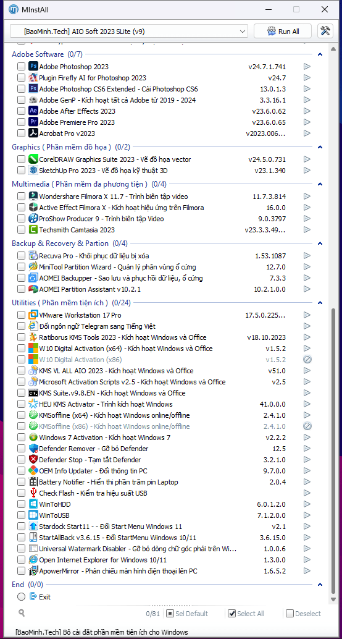
Task: Click the Select All button
Action: [246, 613]
